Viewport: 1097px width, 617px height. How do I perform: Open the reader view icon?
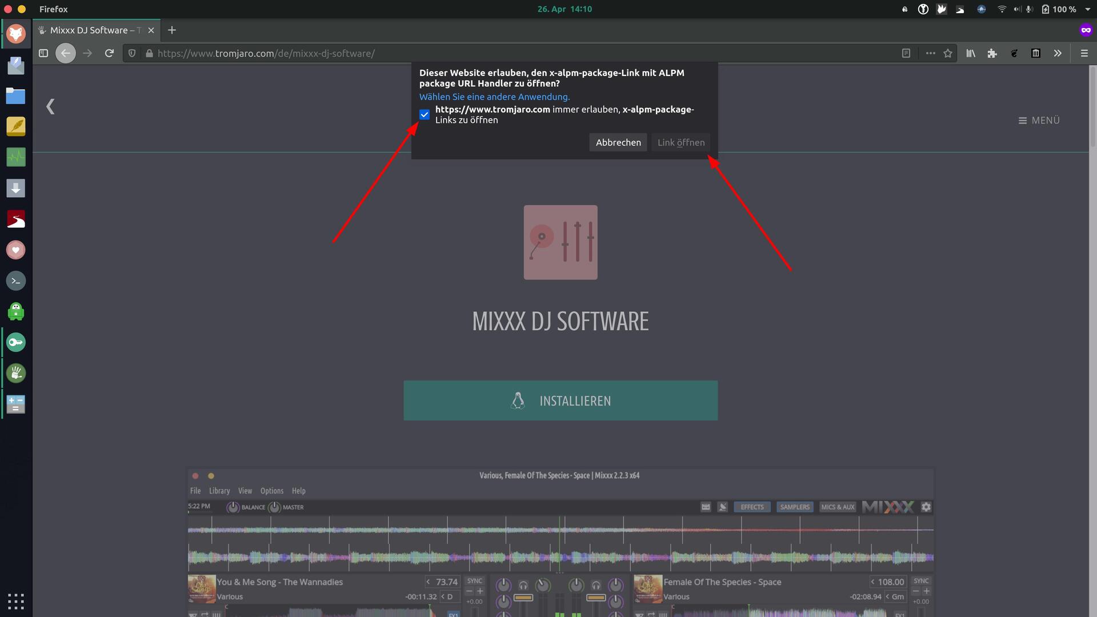(x=906, y=53)
